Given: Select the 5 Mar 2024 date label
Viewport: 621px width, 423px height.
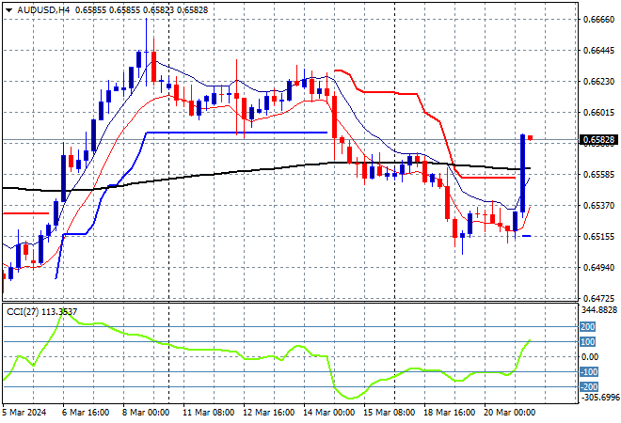Looking at the screenshot, I should pyautogui.click(x=26, y=413).
